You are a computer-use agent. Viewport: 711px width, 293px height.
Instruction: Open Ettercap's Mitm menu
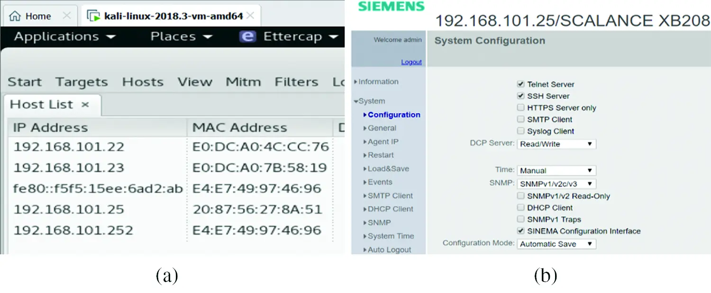[243, 82]
